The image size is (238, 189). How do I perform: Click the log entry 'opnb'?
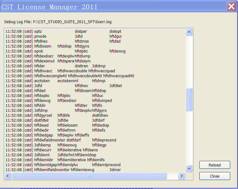pyautogui.click(x=39, y=51)
